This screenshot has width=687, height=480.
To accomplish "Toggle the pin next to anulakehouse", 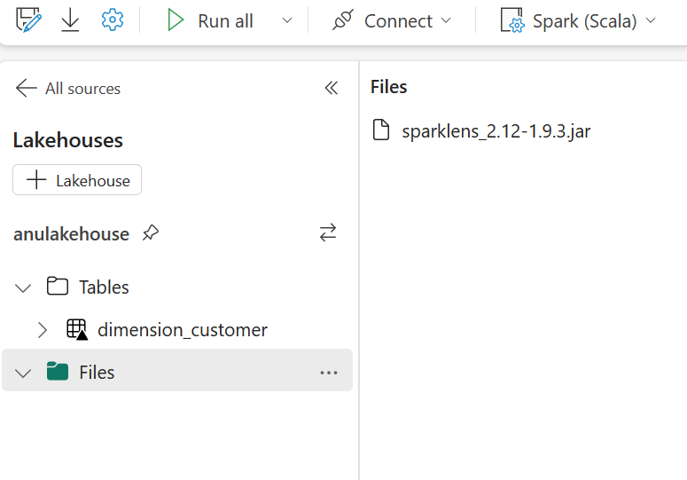I will click(151, 232).
